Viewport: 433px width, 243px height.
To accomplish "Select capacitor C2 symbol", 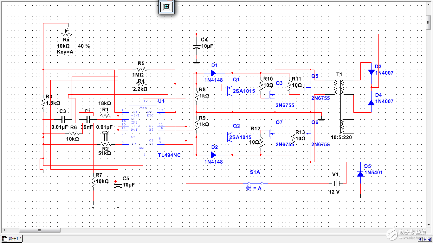I will [106, 138].
